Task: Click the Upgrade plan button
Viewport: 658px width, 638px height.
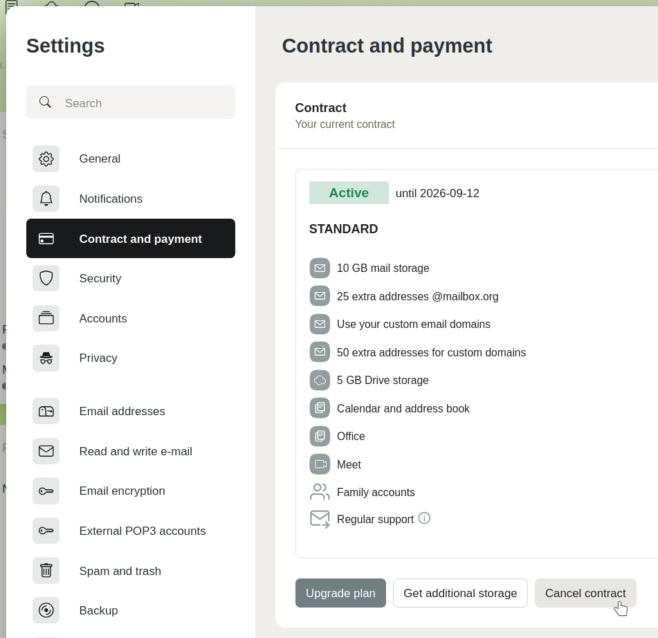Action: click(340, 593)
